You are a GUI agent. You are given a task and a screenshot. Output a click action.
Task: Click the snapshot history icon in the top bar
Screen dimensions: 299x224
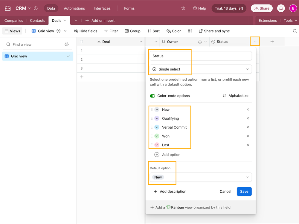coord(183,8)
